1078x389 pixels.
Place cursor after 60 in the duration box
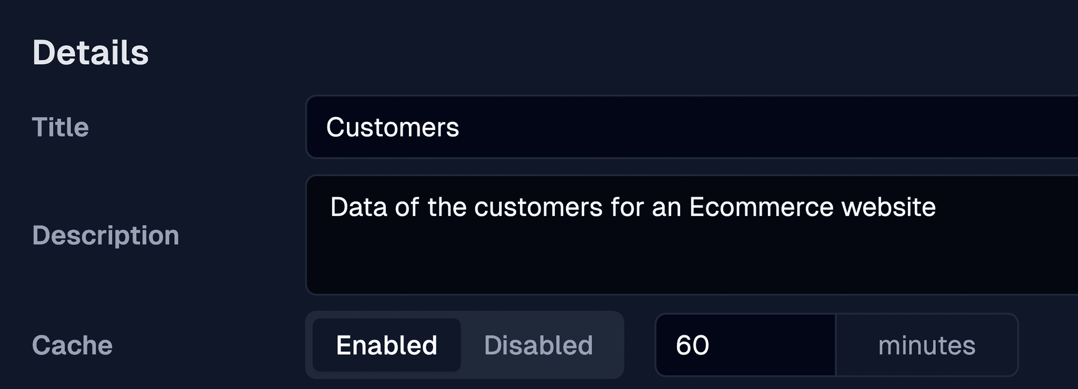point(711,345)
